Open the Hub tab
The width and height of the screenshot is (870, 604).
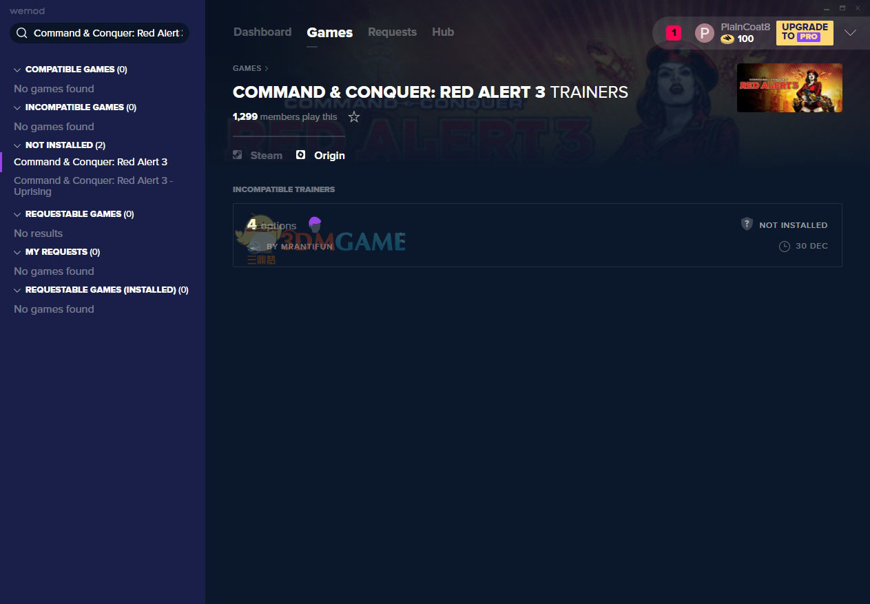442,32
